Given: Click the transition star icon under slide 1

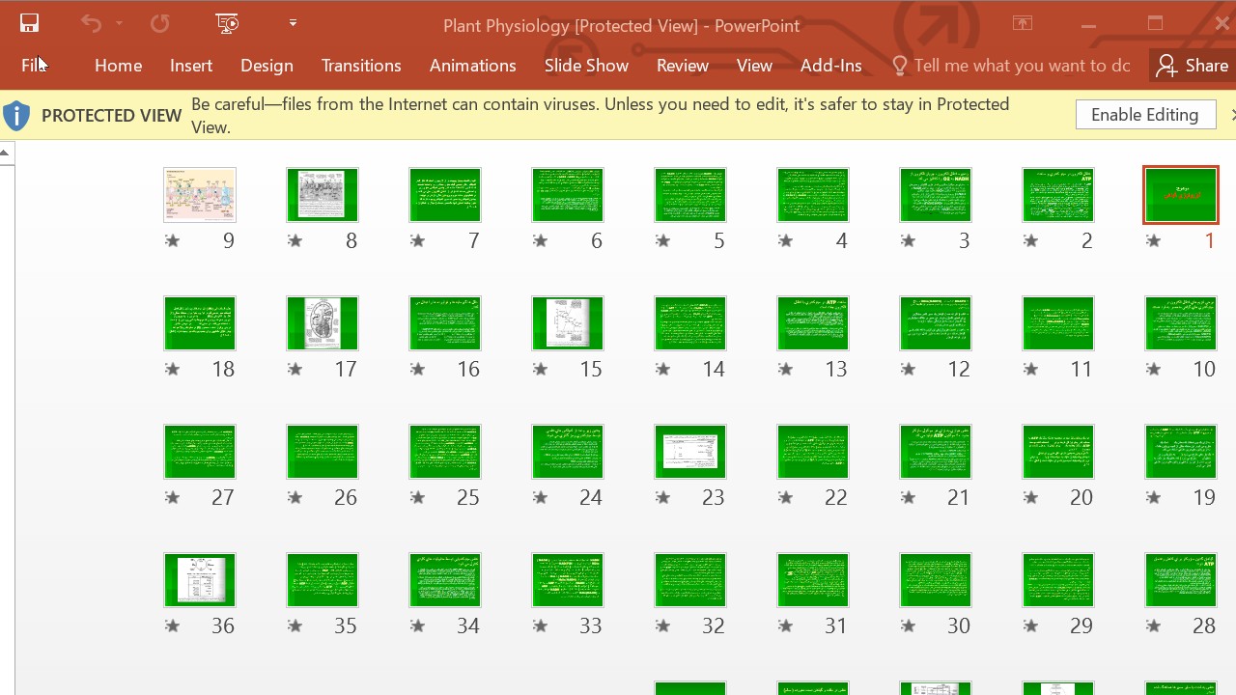Looking at the screenshot, I should [1153, 240].
